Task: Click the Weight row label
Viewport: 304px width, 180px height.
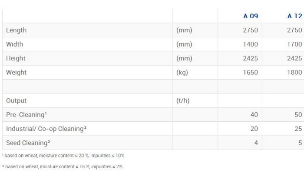Action: point(16,73)
